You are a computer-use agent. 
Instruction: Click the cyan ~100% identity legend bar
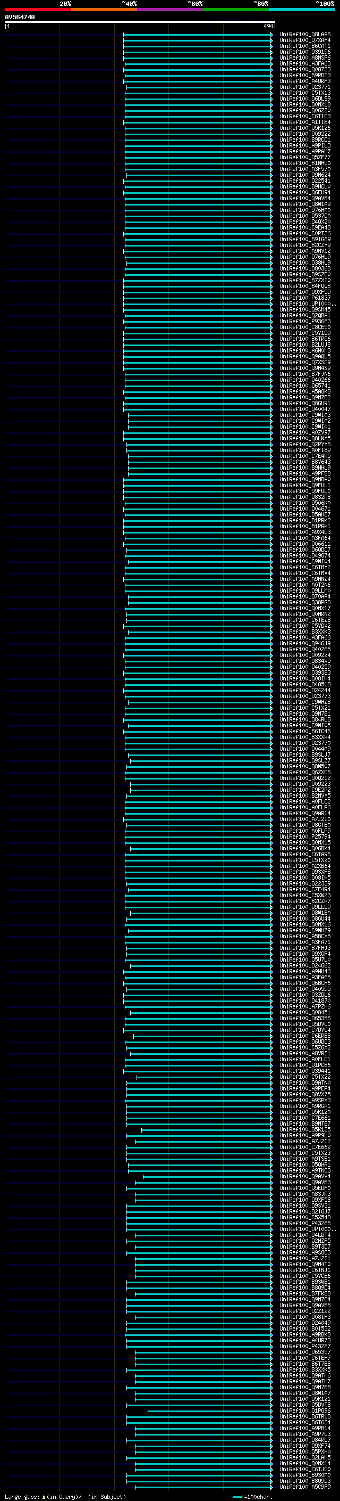click(x=302, y=10)
